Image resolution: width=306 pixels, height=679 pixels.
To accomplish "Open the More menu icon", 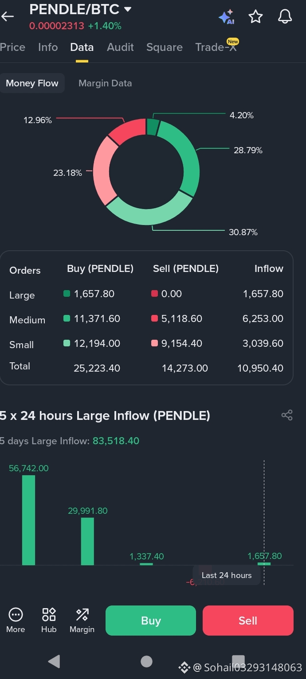I will (16, 620).
